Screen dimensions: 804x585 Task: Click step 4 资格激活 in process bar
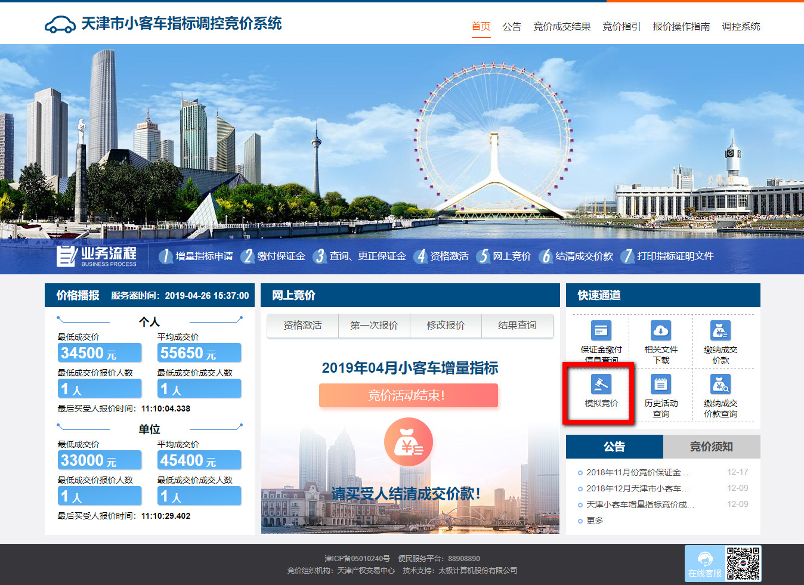coord(441,256)
